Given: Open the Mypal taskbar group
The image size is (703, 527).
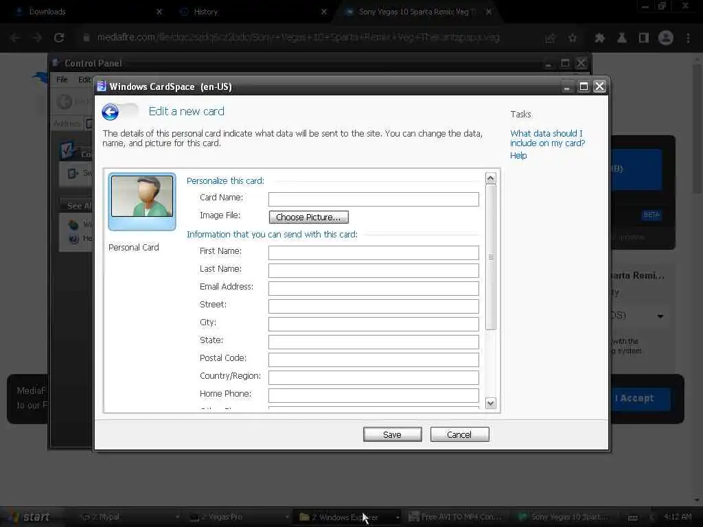Looking at the screenshot, I should tap(128, 517).
